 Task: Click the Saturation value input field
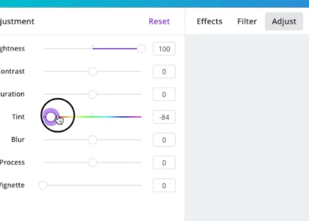pyautogui.click(x=164, y=94)
